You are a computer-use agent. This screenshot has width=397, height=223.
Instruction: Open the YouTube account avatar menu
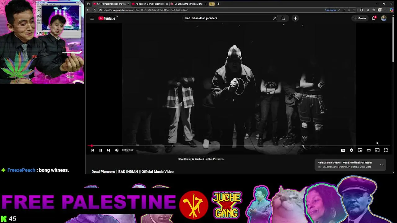pos(384,18)
